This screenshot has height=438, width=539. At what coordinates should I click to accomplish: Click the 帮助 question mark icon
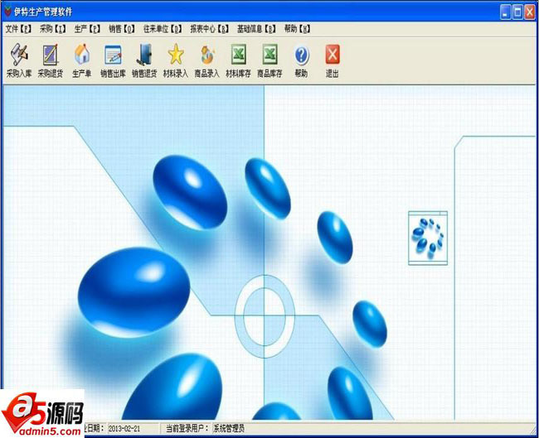coord(301,60)
